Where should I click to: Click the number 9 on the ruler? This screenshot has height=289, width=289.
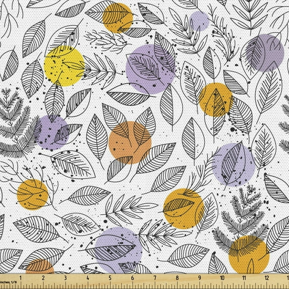[x=200, y=278]
